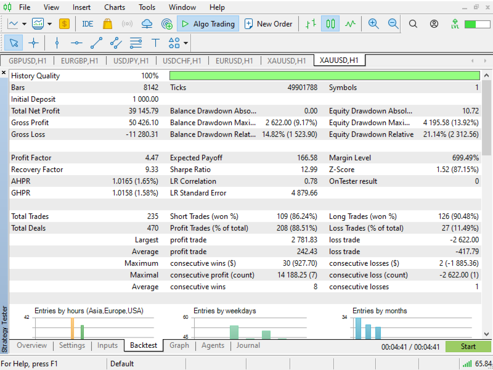Click the green Start button
Viewport: 493px width, 370px height.
468,347
